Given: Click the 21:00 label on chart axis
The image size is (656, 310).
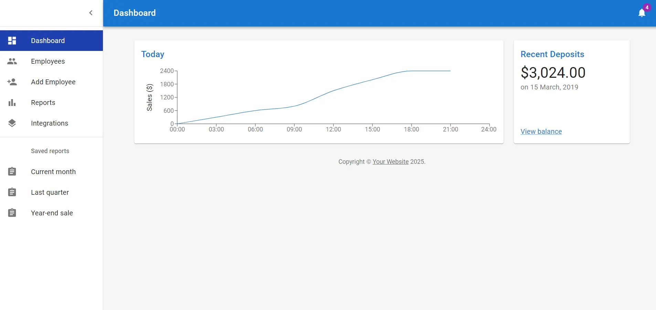Looking at the screenshot, I should click(450, 129).
